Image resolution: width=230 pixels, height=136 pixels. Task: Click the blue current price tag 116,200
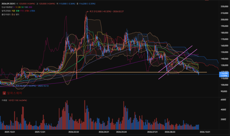pyautogui.click(x=224, y=75)
